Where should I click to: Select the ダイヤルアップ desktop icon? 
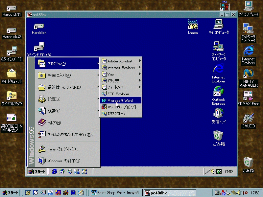click(12, 98)
